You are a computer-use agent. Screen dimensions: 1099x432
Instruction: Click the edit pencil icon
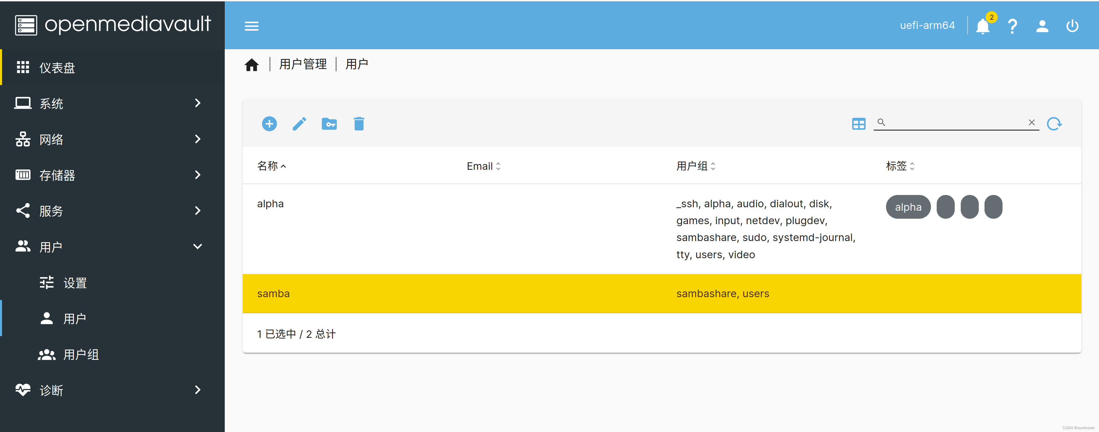(x=299, y=124)
